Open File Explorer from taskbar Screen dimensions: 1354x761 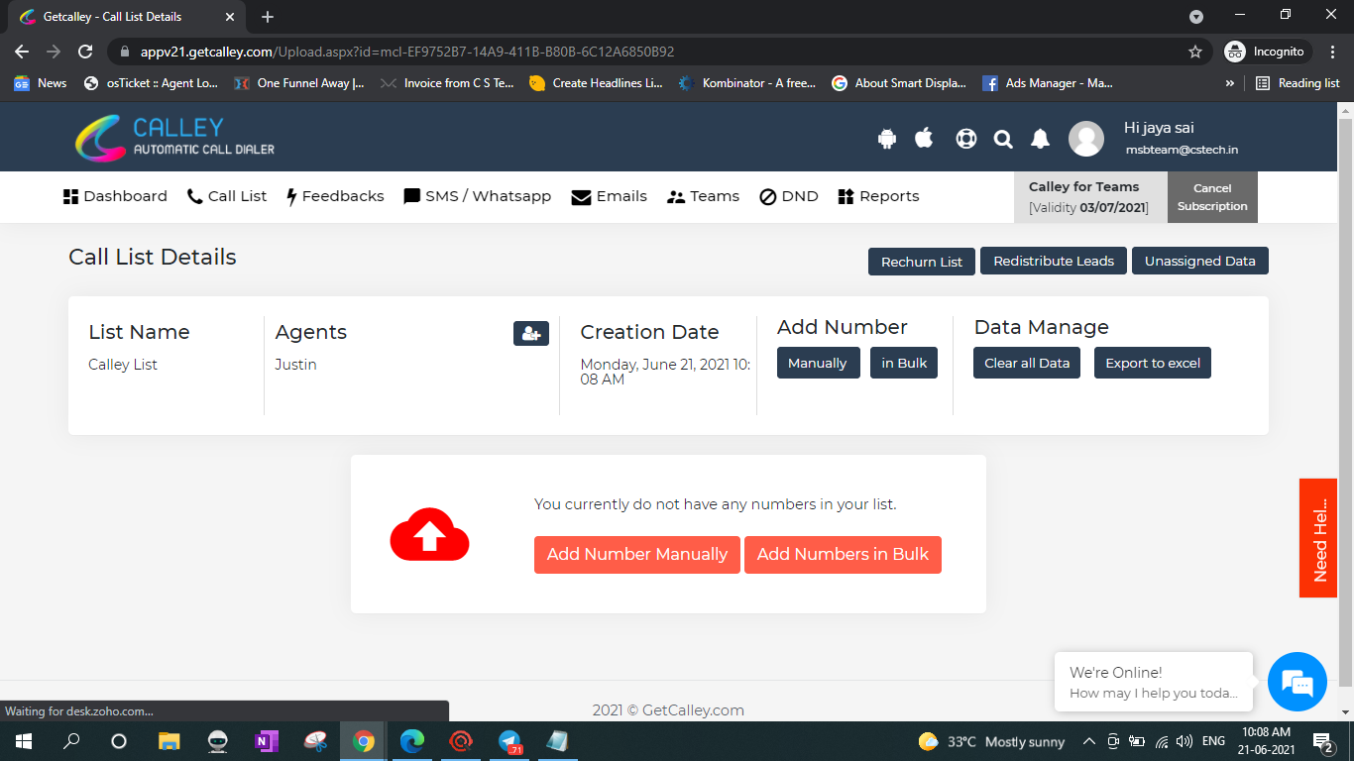pos(169,741)
